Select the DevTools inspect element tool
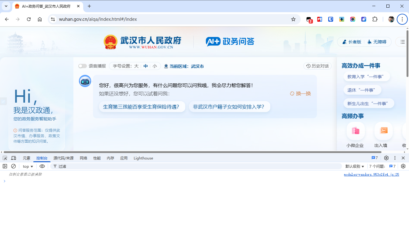The image size is (409, 245). click(x=5, y=158)
